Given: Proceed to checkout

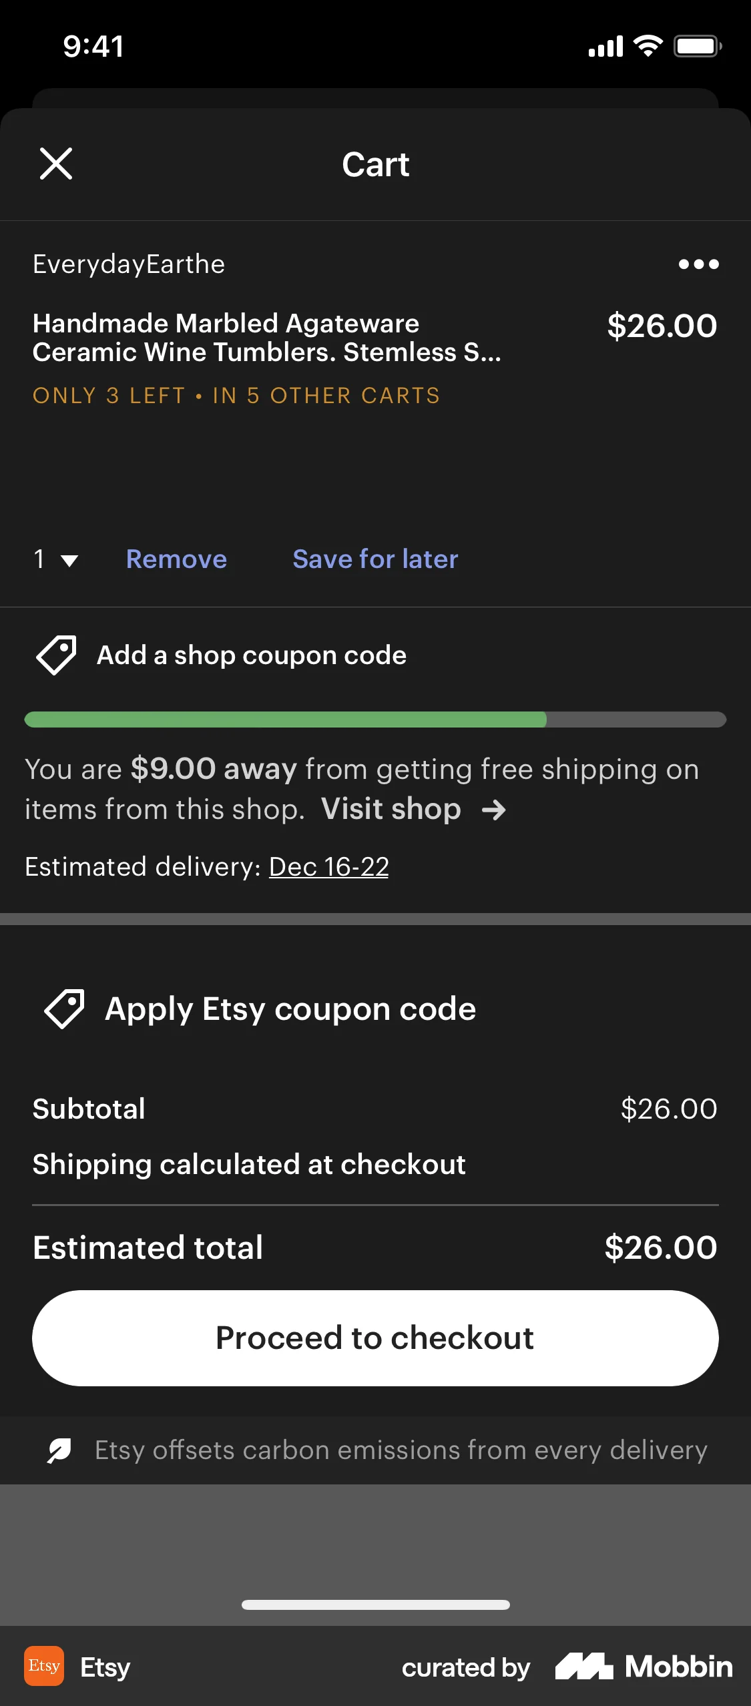Looking at the screenshot, I should click(x=375, y=1338).
